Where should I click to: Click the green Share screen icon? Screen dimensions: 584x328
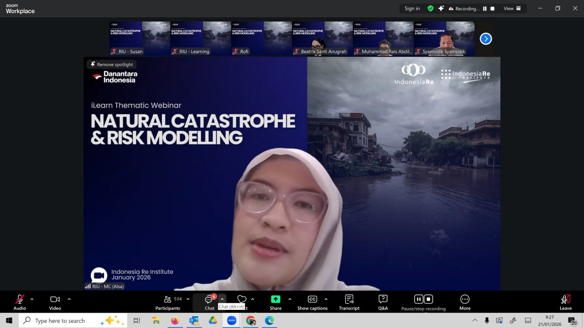(276, 299)
